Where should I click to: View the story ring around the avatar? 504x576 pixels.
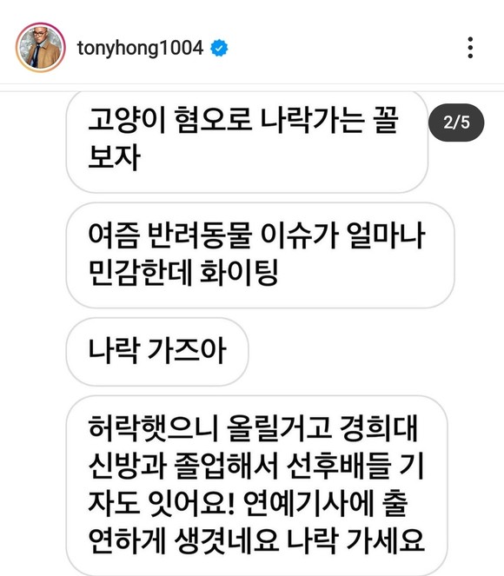(x=41, y=48)
